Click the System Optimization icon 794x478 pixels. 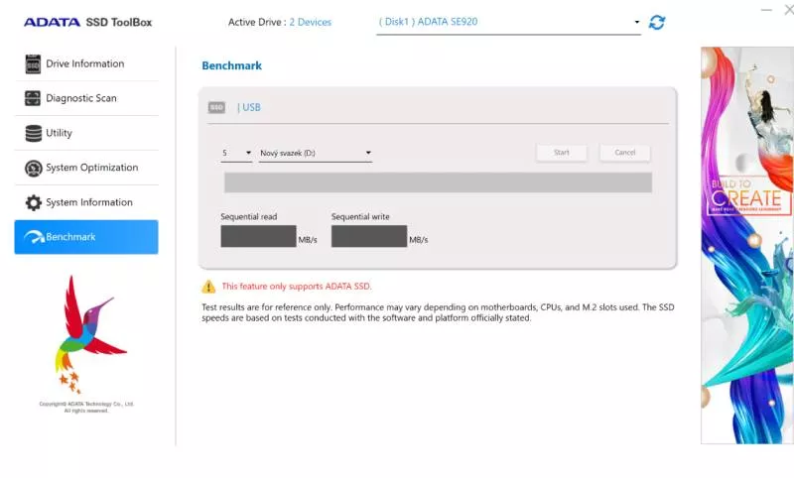click(x=34, y=169)
